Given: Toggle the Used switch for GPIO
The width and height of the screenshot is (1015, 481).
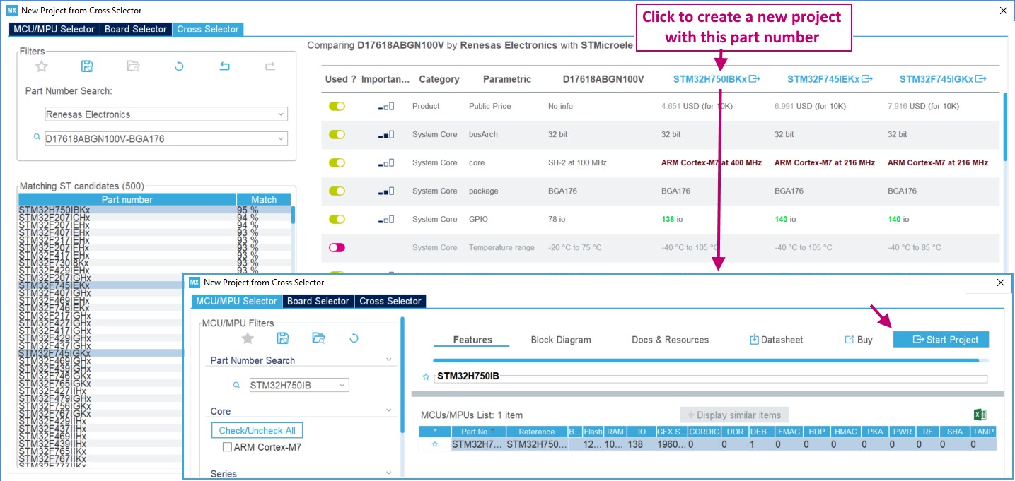Looking at the screenshot, I should pyautogui.click(x=337, y=219).
